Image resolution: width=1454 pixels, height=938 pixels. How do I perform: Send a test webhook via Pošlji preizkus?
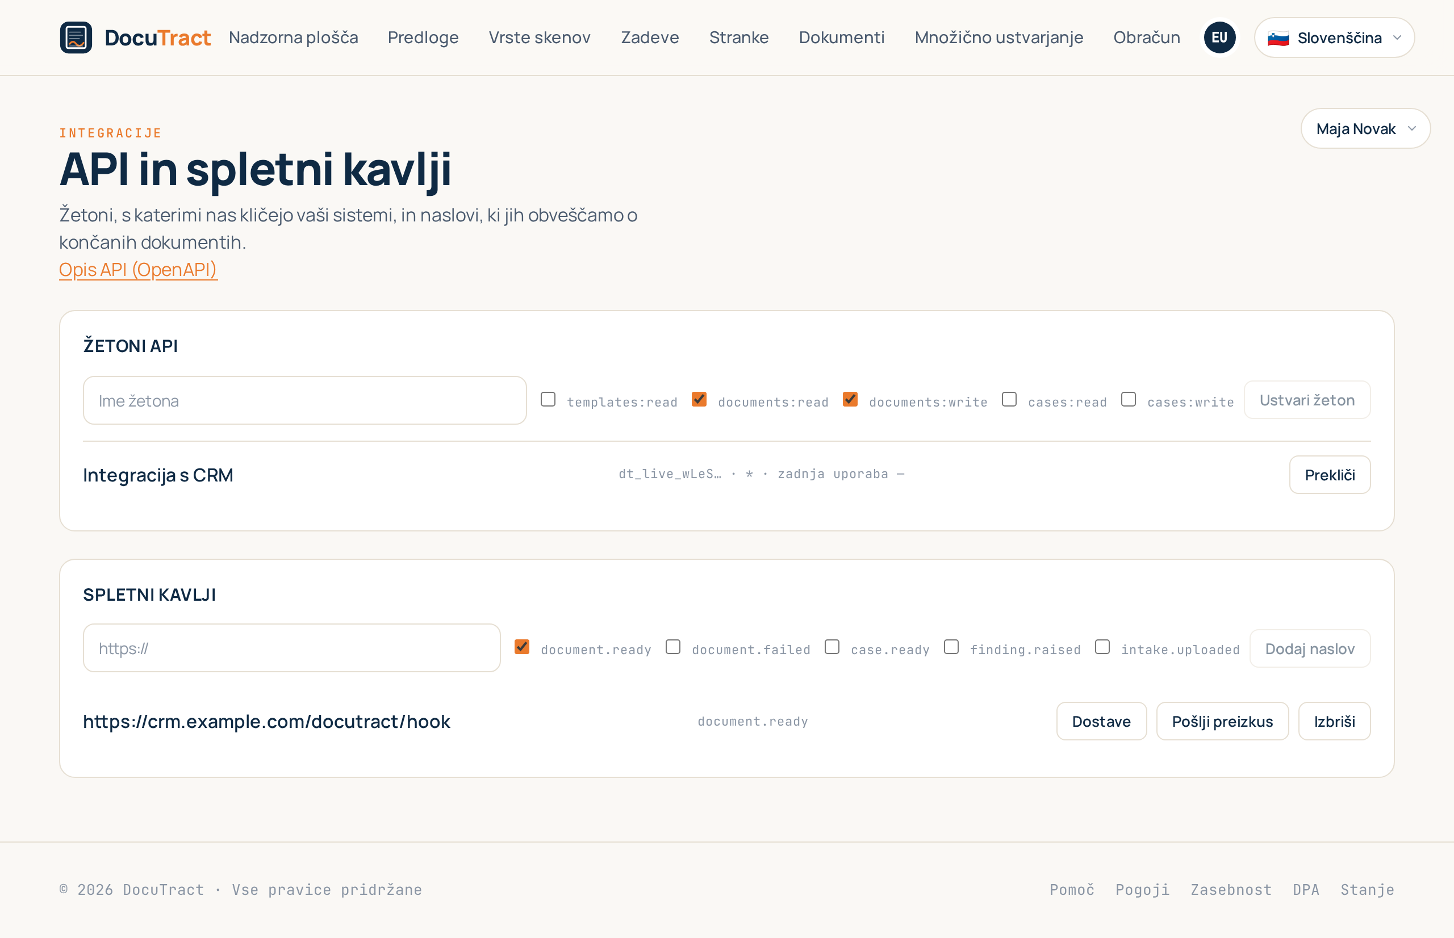coord(1222,721)
